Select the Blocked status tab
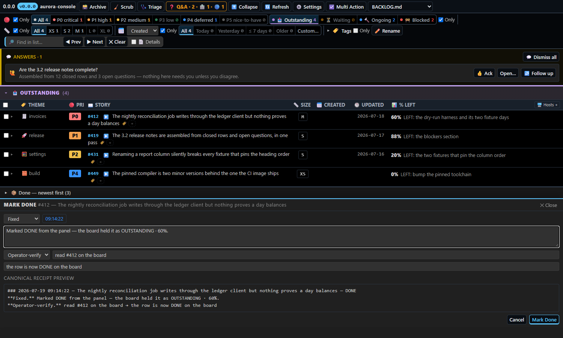This screenshot has width=563, height=338. (417, 20)
